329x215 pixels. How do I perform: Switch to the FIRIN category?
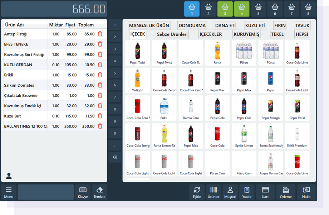280,25
